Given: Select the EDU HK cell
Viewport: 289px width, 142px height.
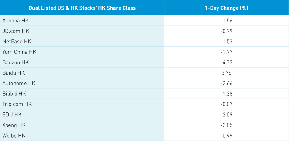Looking at the screenshot, I should 12,114.
